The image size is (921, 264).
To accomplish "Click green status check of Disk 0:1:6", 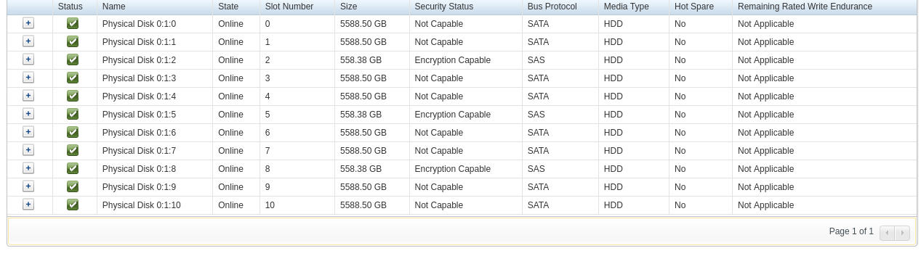I will [x=73, y=132].
